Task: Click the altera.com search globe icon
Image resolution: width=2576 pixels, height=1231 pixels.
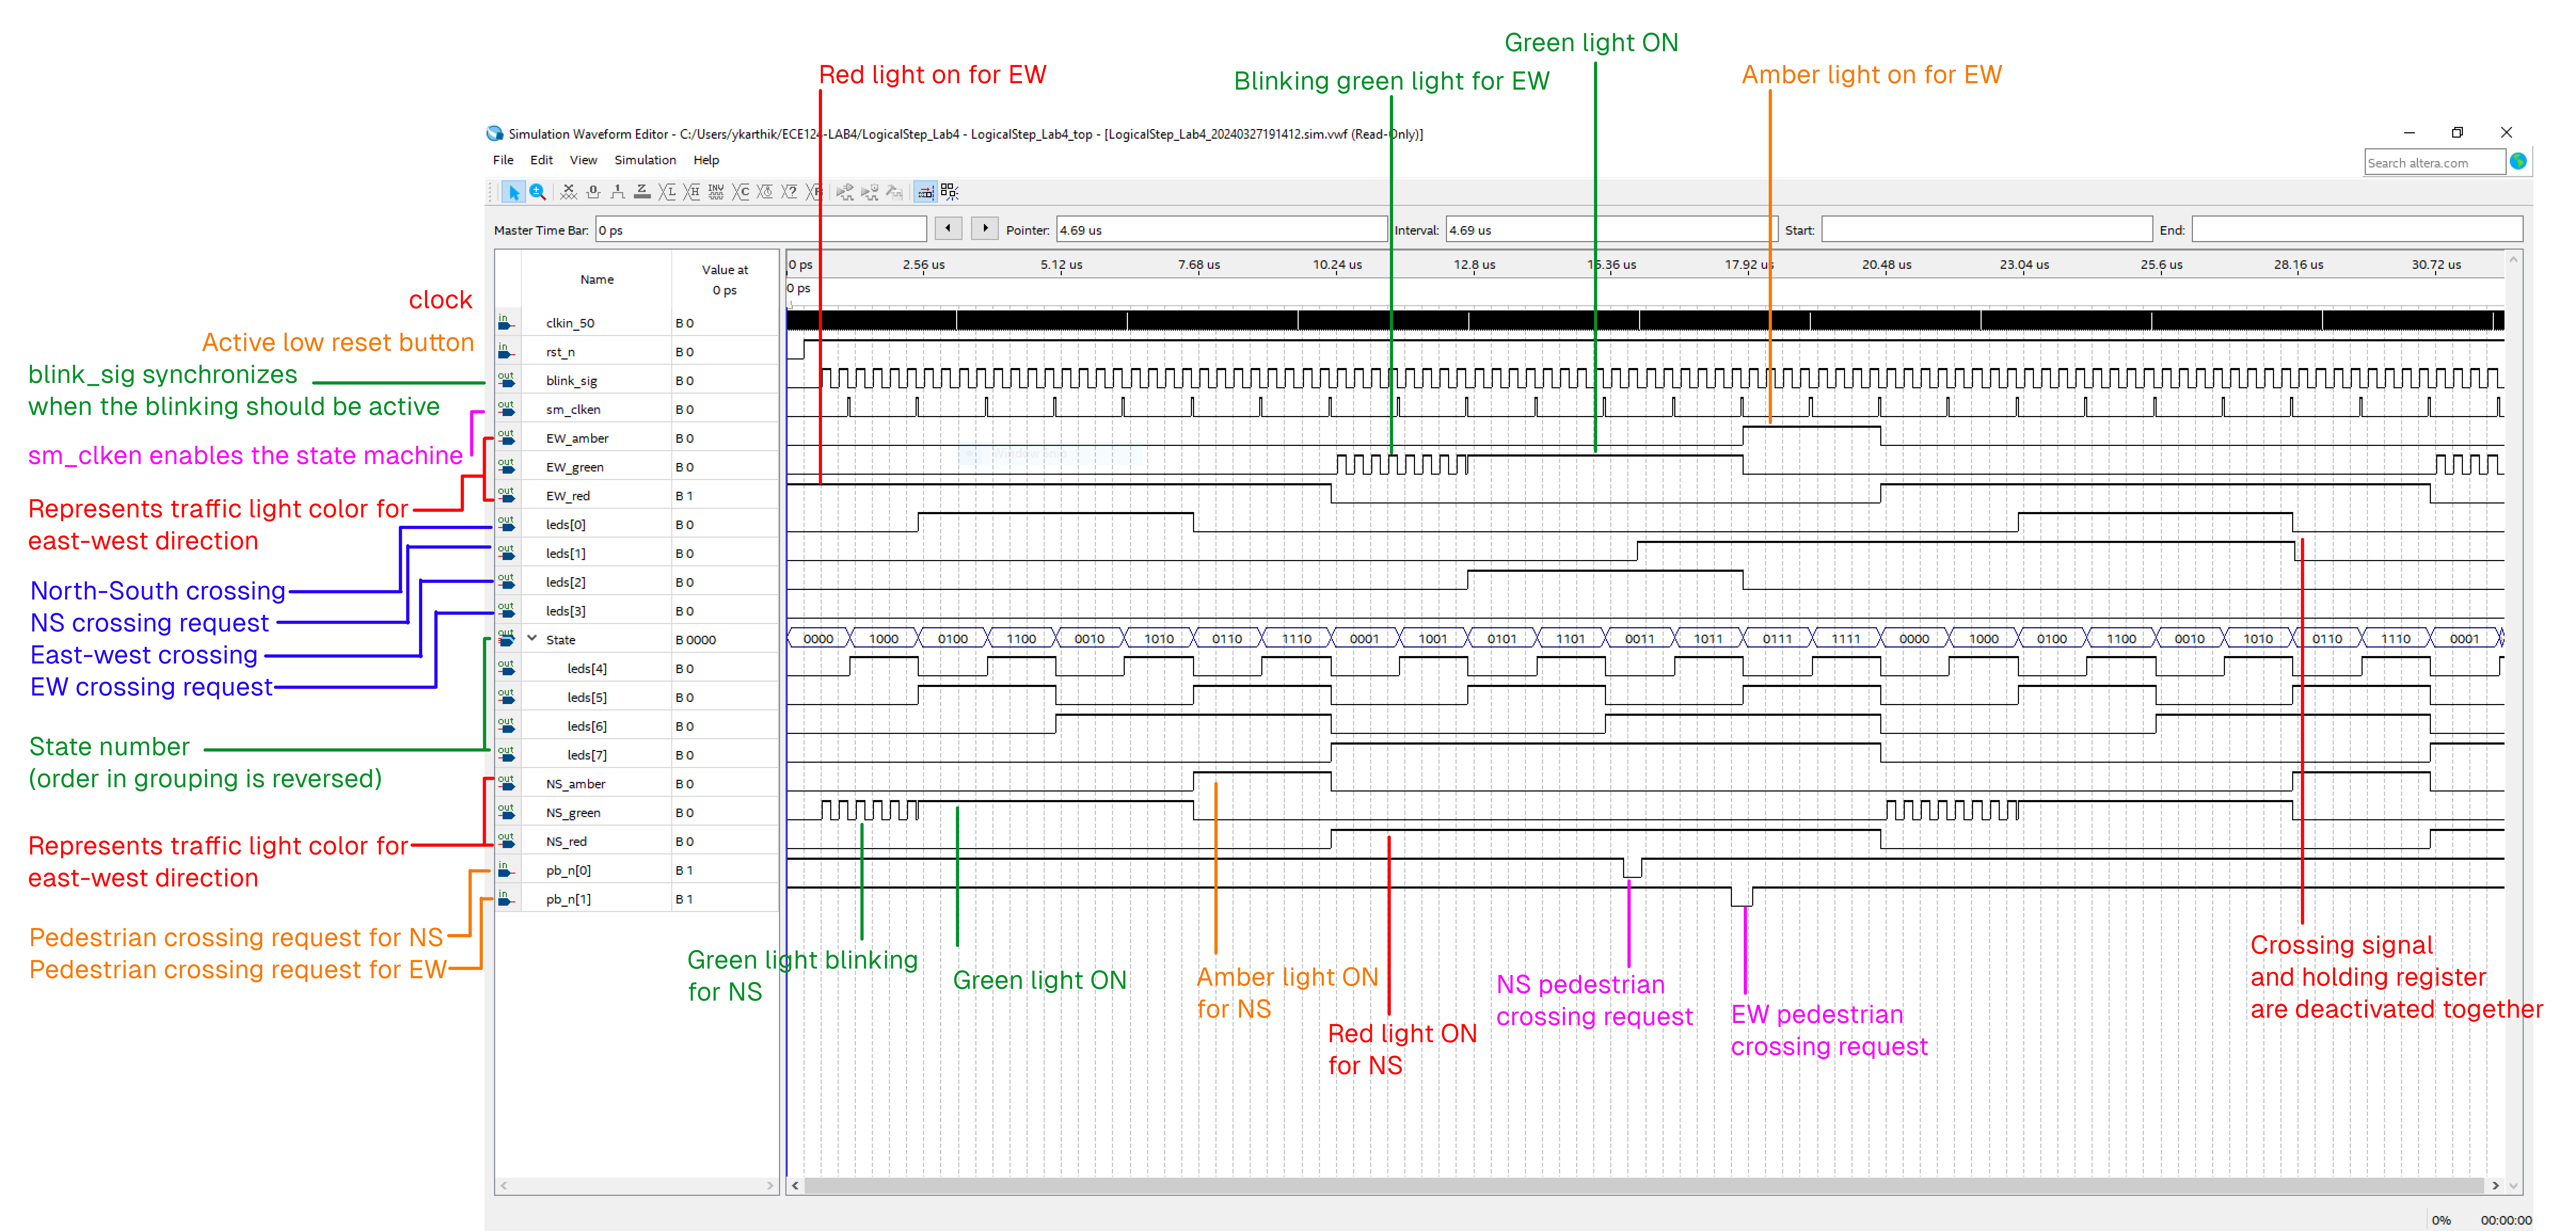Action: [x=2518, y=161]
